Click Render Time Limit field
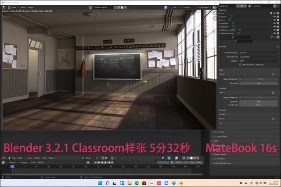The width and height of the screenshot is (281, 187). tap(259, 105)
